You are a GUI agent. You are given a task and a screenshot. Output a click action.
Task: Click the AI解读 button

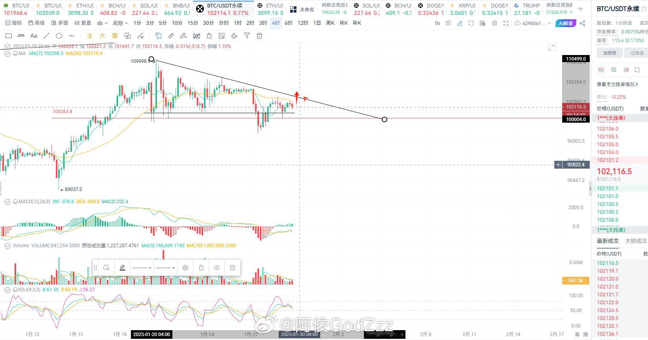coord(565,23)
